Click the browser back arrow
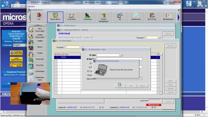The height and width of the screenshot is (117, 208). (3, 6)
